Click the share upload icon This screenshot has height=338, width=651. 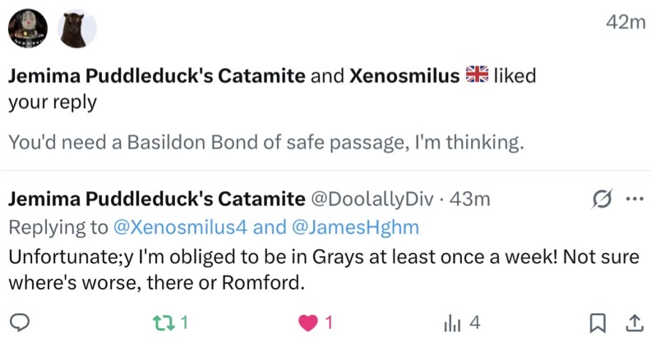pos(634,322)
